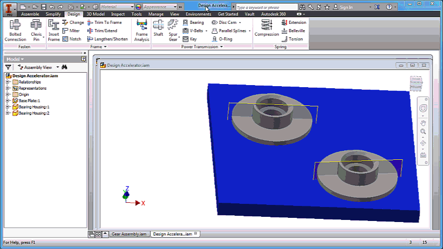This screenshot has height=249, width=443.
Task: Click the Sign In button
Action: (x=343, y=7)
